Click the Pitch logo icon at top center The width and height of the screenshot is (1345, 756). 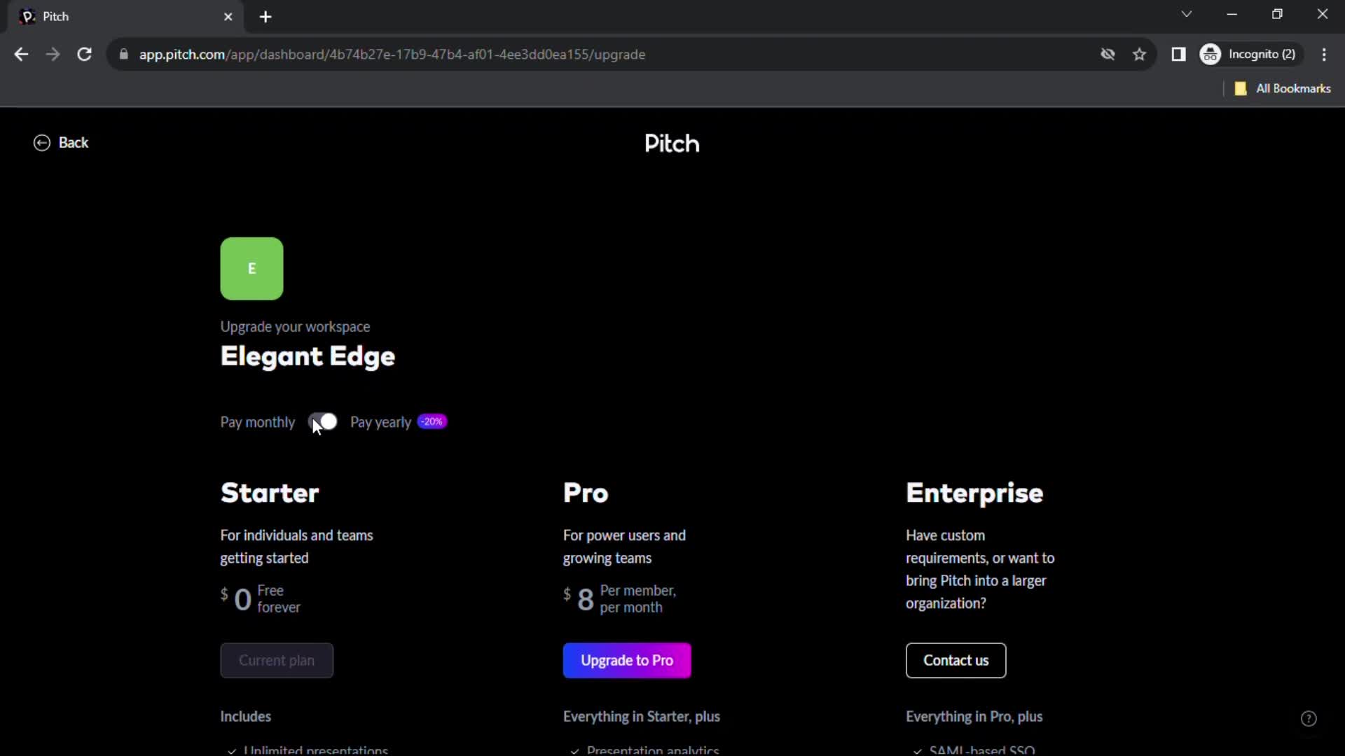pos(672,143)
